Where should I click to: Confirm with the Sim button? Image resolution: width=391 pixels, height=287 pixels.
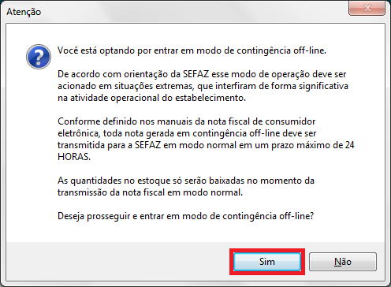click(267, 262)
